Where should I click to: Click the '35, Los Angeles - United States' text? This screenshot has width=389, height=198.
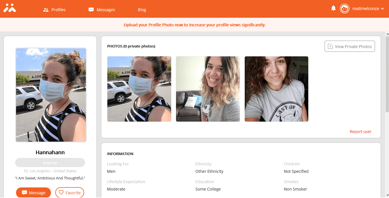click(x=50, y=171)
